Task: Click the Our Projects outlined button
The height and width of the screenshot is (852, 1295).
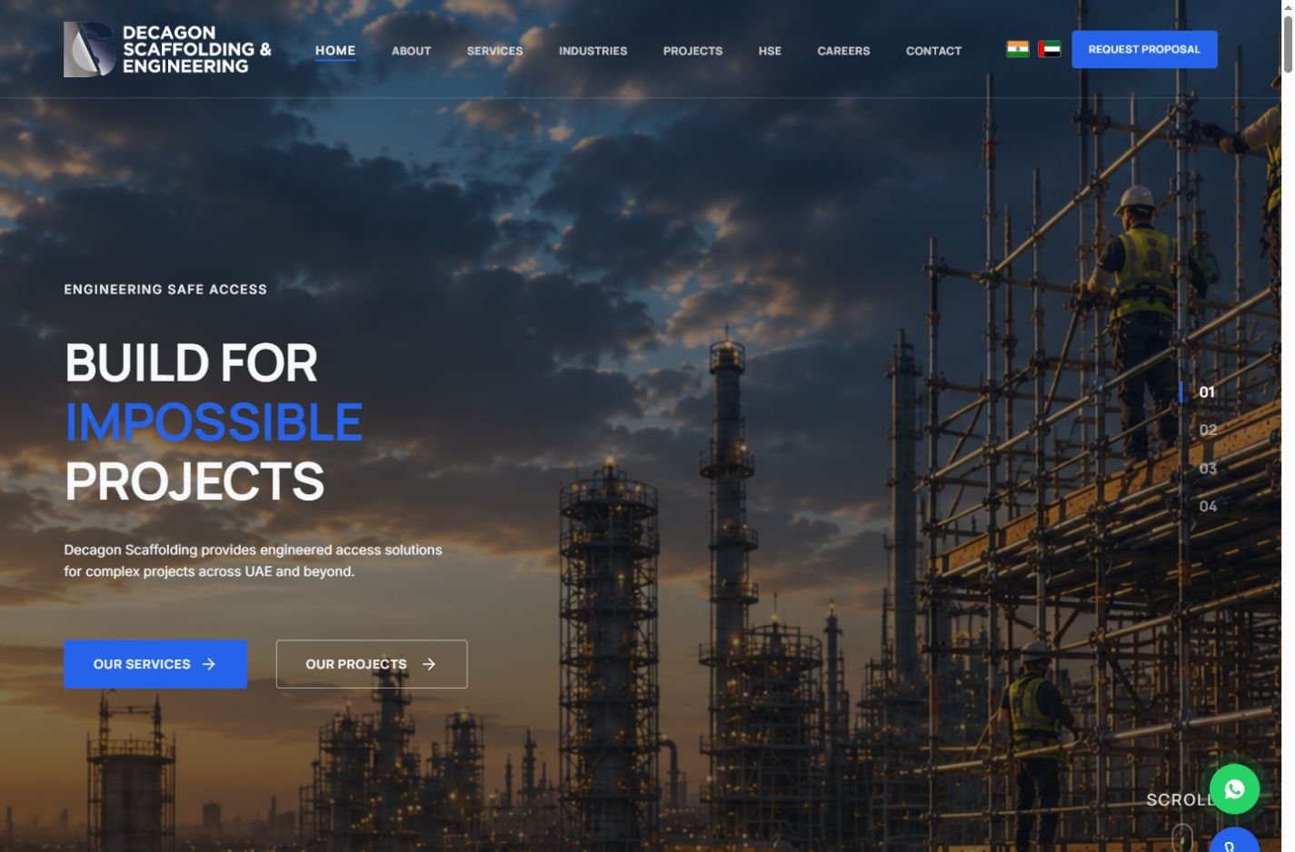Action: tap(372, 664)
